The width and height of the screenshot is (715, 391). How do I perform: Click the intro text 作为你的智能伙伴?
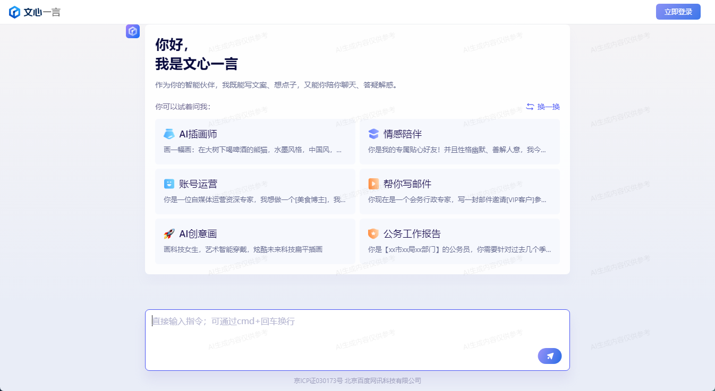[x=276, y=85]
